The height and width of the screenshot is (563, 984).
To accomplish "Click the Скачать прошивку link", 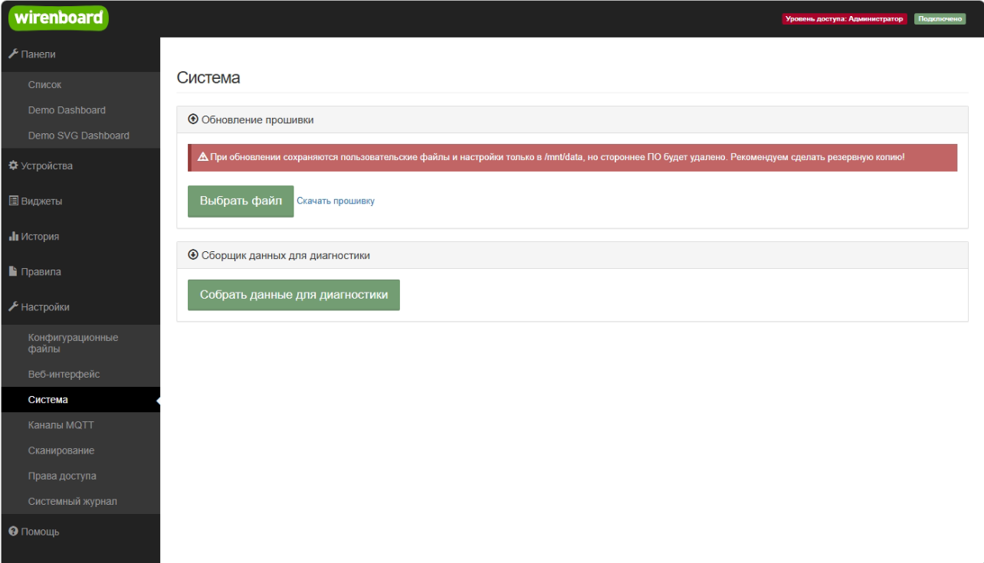I will pyautogui.click(x=336, y=201).
